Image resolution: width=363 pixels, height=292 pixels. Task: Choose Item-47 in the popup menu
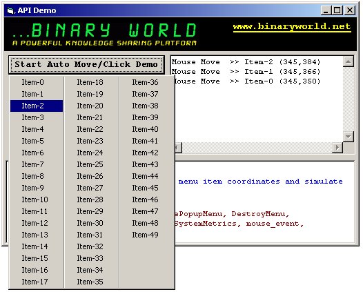click(147, 211)
